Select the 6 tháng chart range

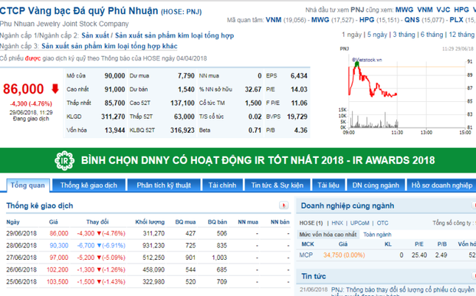[x=432, y=35]
